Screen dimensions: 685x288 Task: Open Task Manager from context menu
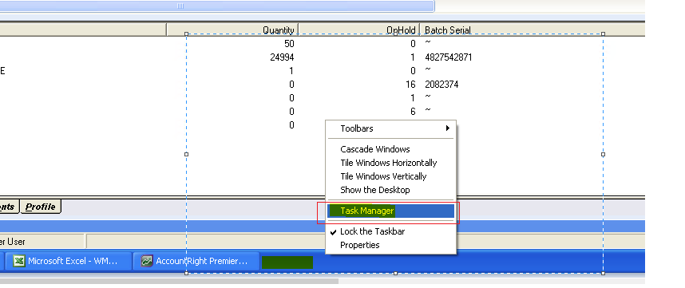pos(391,211)
